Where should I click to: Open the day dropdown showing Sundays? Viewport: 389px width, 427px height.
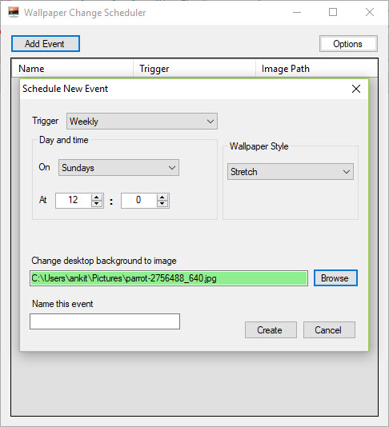(118, 167)
